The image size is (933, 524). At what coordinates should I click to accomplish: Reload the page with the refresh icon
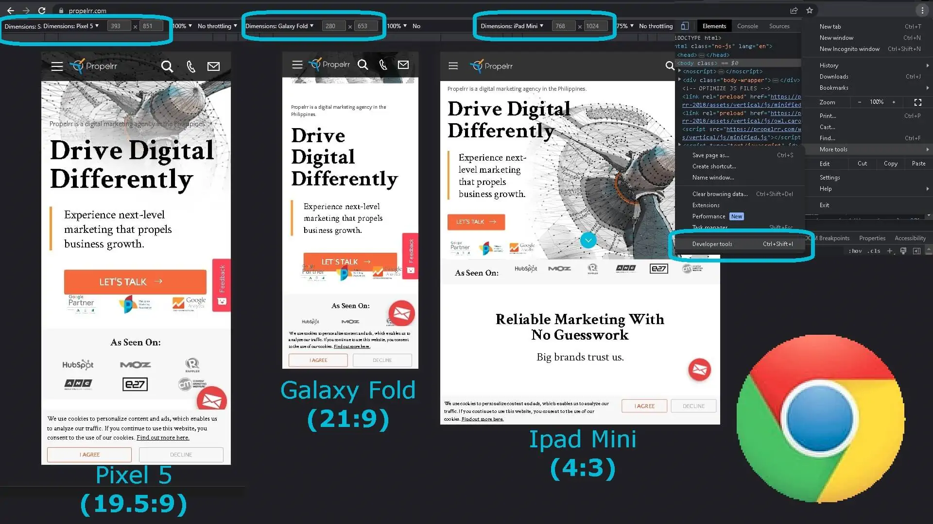42,10
